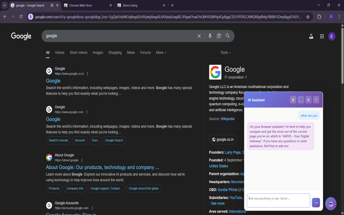Open Google Lens image search
The height and width of the screenshot is (215, 344).
(219, 36)
